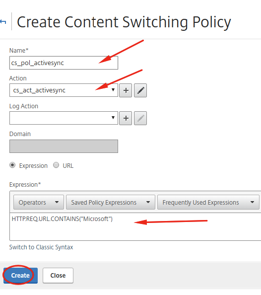Expand the Operators dropdown
Screen dimensions: 261x295
39,202
